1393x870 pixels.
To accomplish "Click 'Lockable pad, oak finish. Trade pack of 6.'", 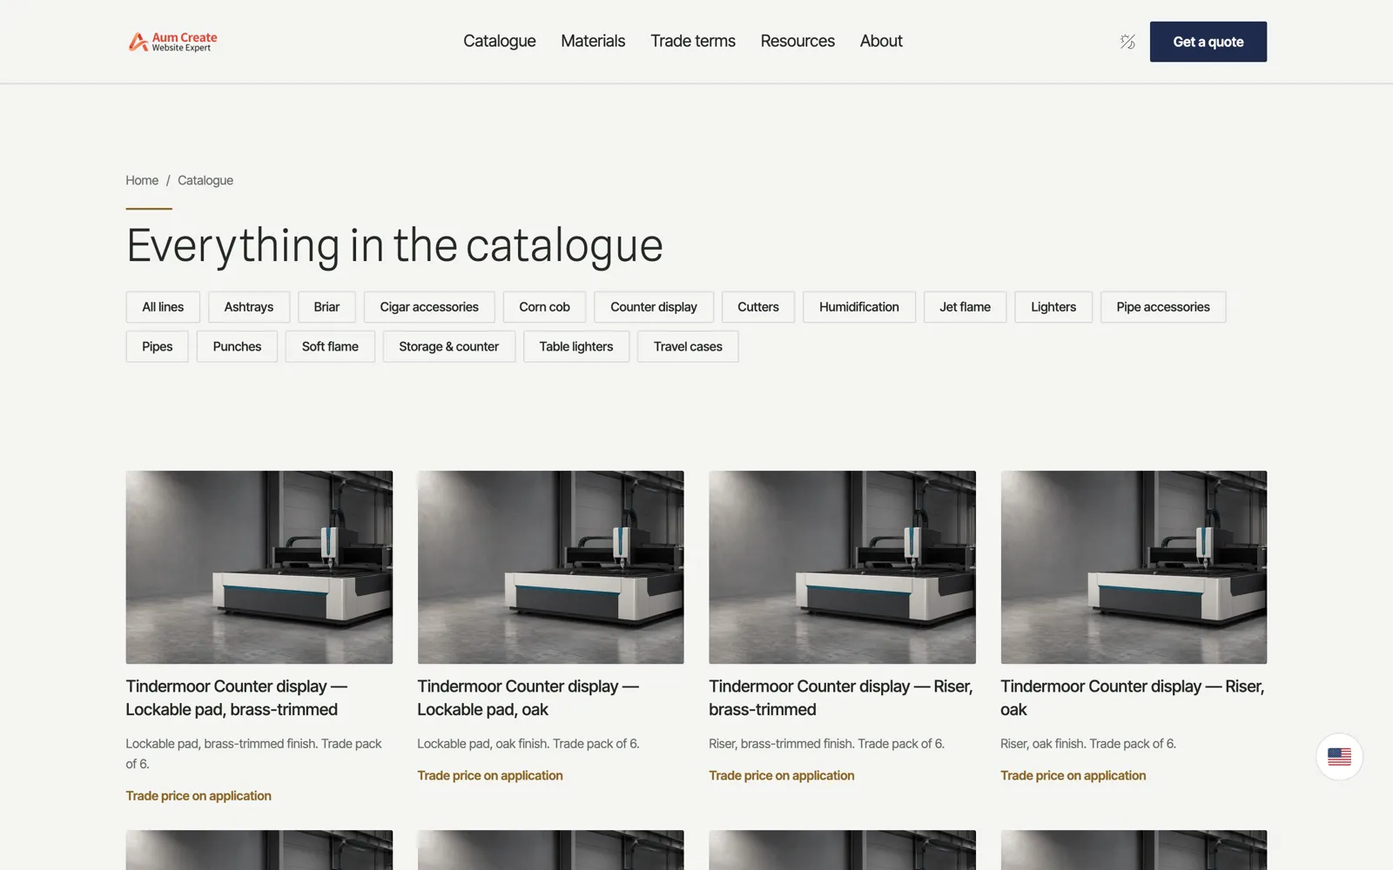I will point(528,744).
